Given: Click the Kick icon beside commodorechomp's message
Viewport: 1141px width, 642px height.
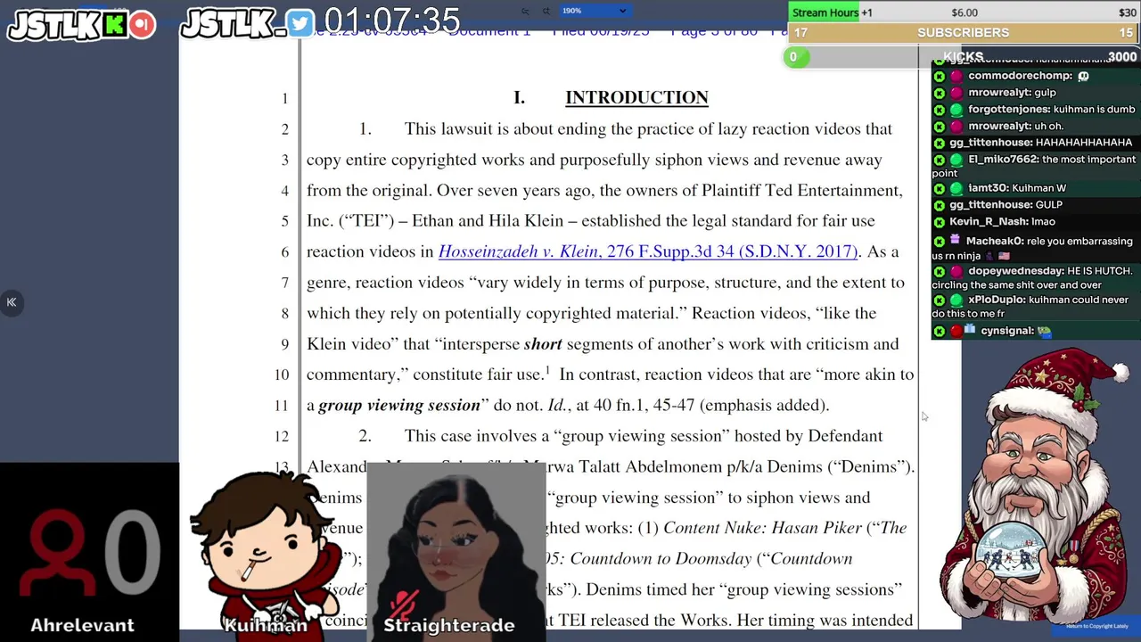Looking at the screenshot, I should 940,77.
